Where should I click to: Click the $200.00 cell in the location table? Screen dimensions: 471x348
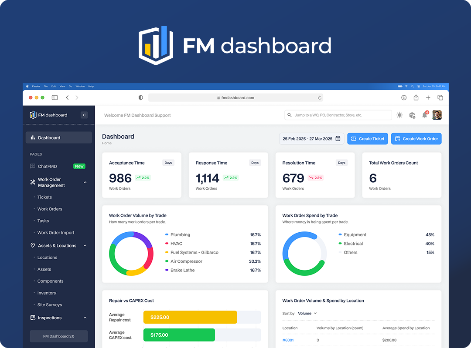pos(389,340)
